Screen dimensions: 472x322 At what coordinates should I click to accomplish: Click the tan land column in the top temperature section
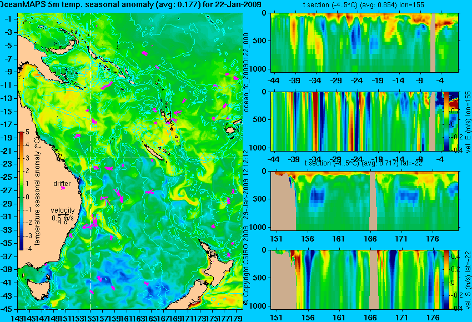(433, 42)
